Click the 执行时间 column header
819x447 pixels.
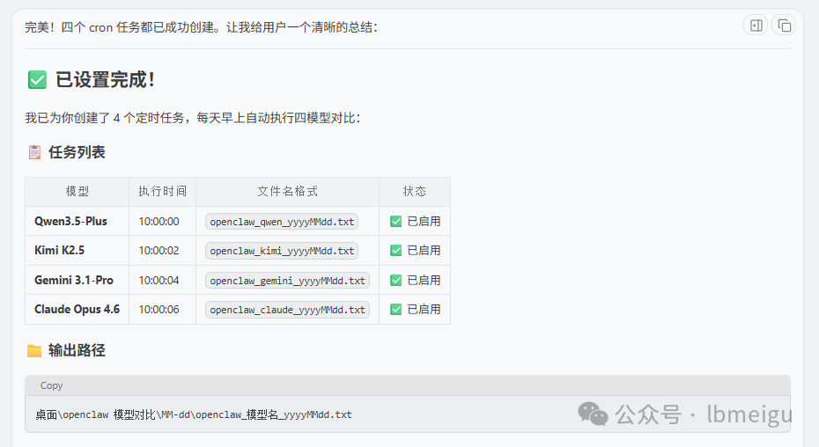(x=162, y=192)
